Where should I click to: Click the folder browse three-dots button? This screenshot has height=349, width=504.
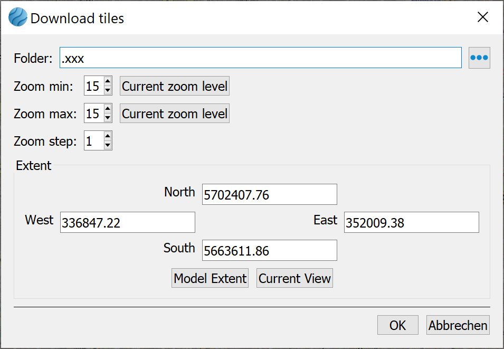[x=479, y=58]
